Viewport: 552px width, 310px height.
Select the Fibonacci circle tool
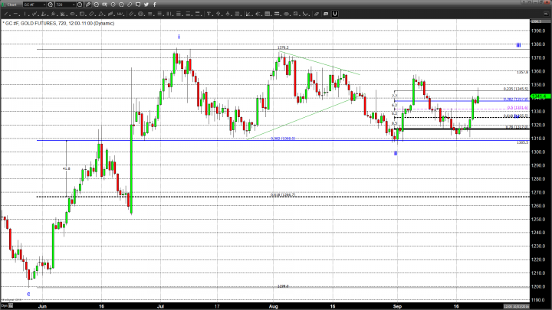tap(140, 14)
